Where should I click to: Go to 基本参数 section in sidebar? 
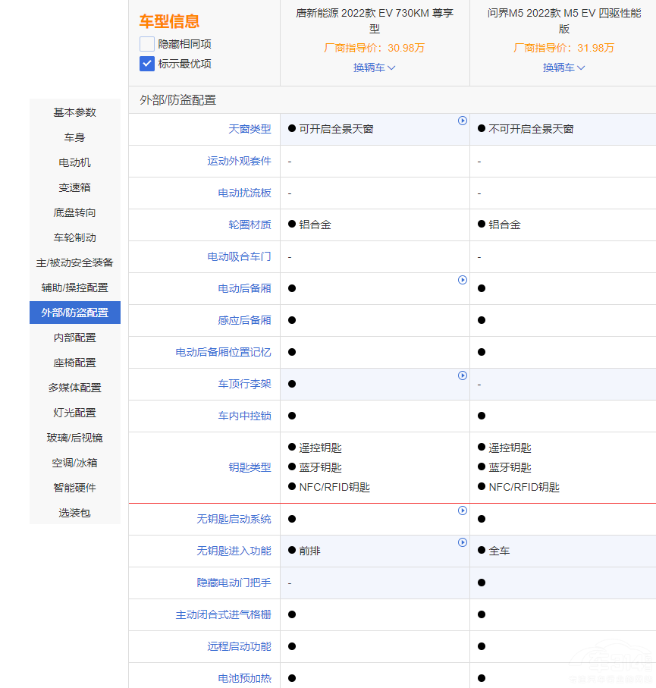(74, 112)
